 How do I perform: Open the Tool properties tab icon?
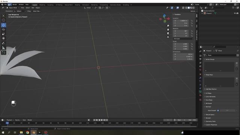click(x=200, y=51)
